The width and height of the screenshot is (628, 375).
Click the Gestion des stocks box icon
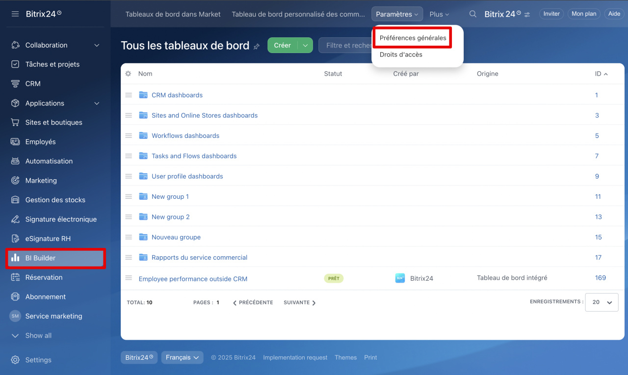click(x=15, y=200)
